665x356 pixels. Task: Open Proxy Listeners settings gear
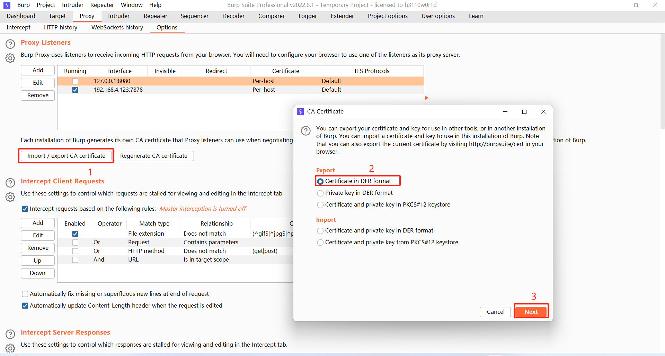pyautogui.click(x=10, y=58)
